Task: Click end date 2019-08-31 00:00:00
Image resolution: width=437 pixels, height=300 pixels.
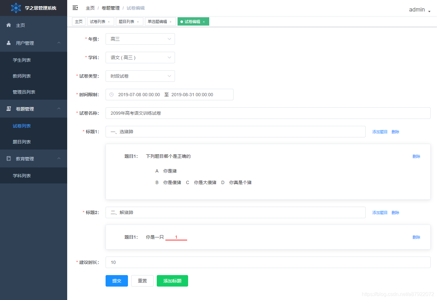Action: click(192, 95)
